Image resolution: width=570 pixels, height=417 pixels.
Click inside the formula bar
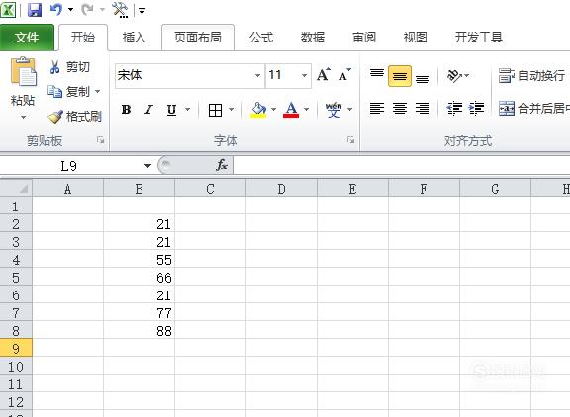(402, 165)
